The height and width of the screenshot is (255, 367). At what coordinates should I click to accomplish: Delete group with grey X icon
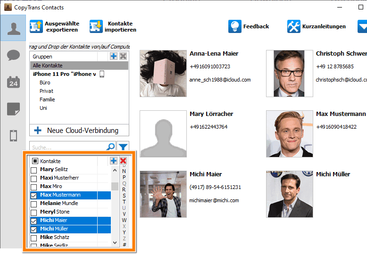tap(123, 56)
